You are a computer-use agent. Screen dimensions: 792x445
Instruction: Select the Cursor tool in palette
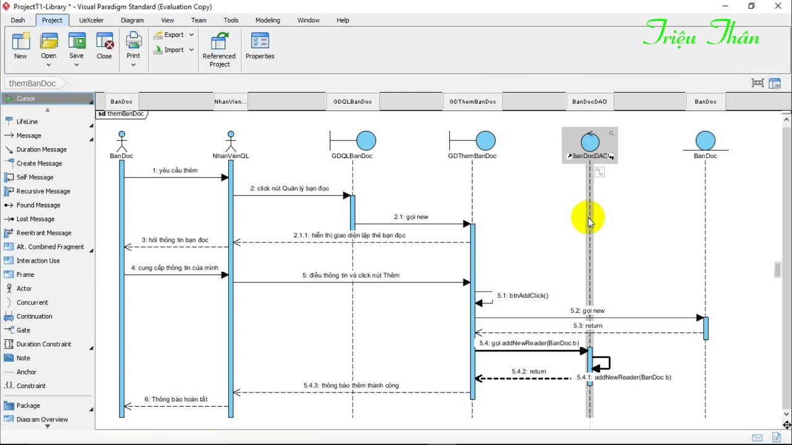coord(47,99)
